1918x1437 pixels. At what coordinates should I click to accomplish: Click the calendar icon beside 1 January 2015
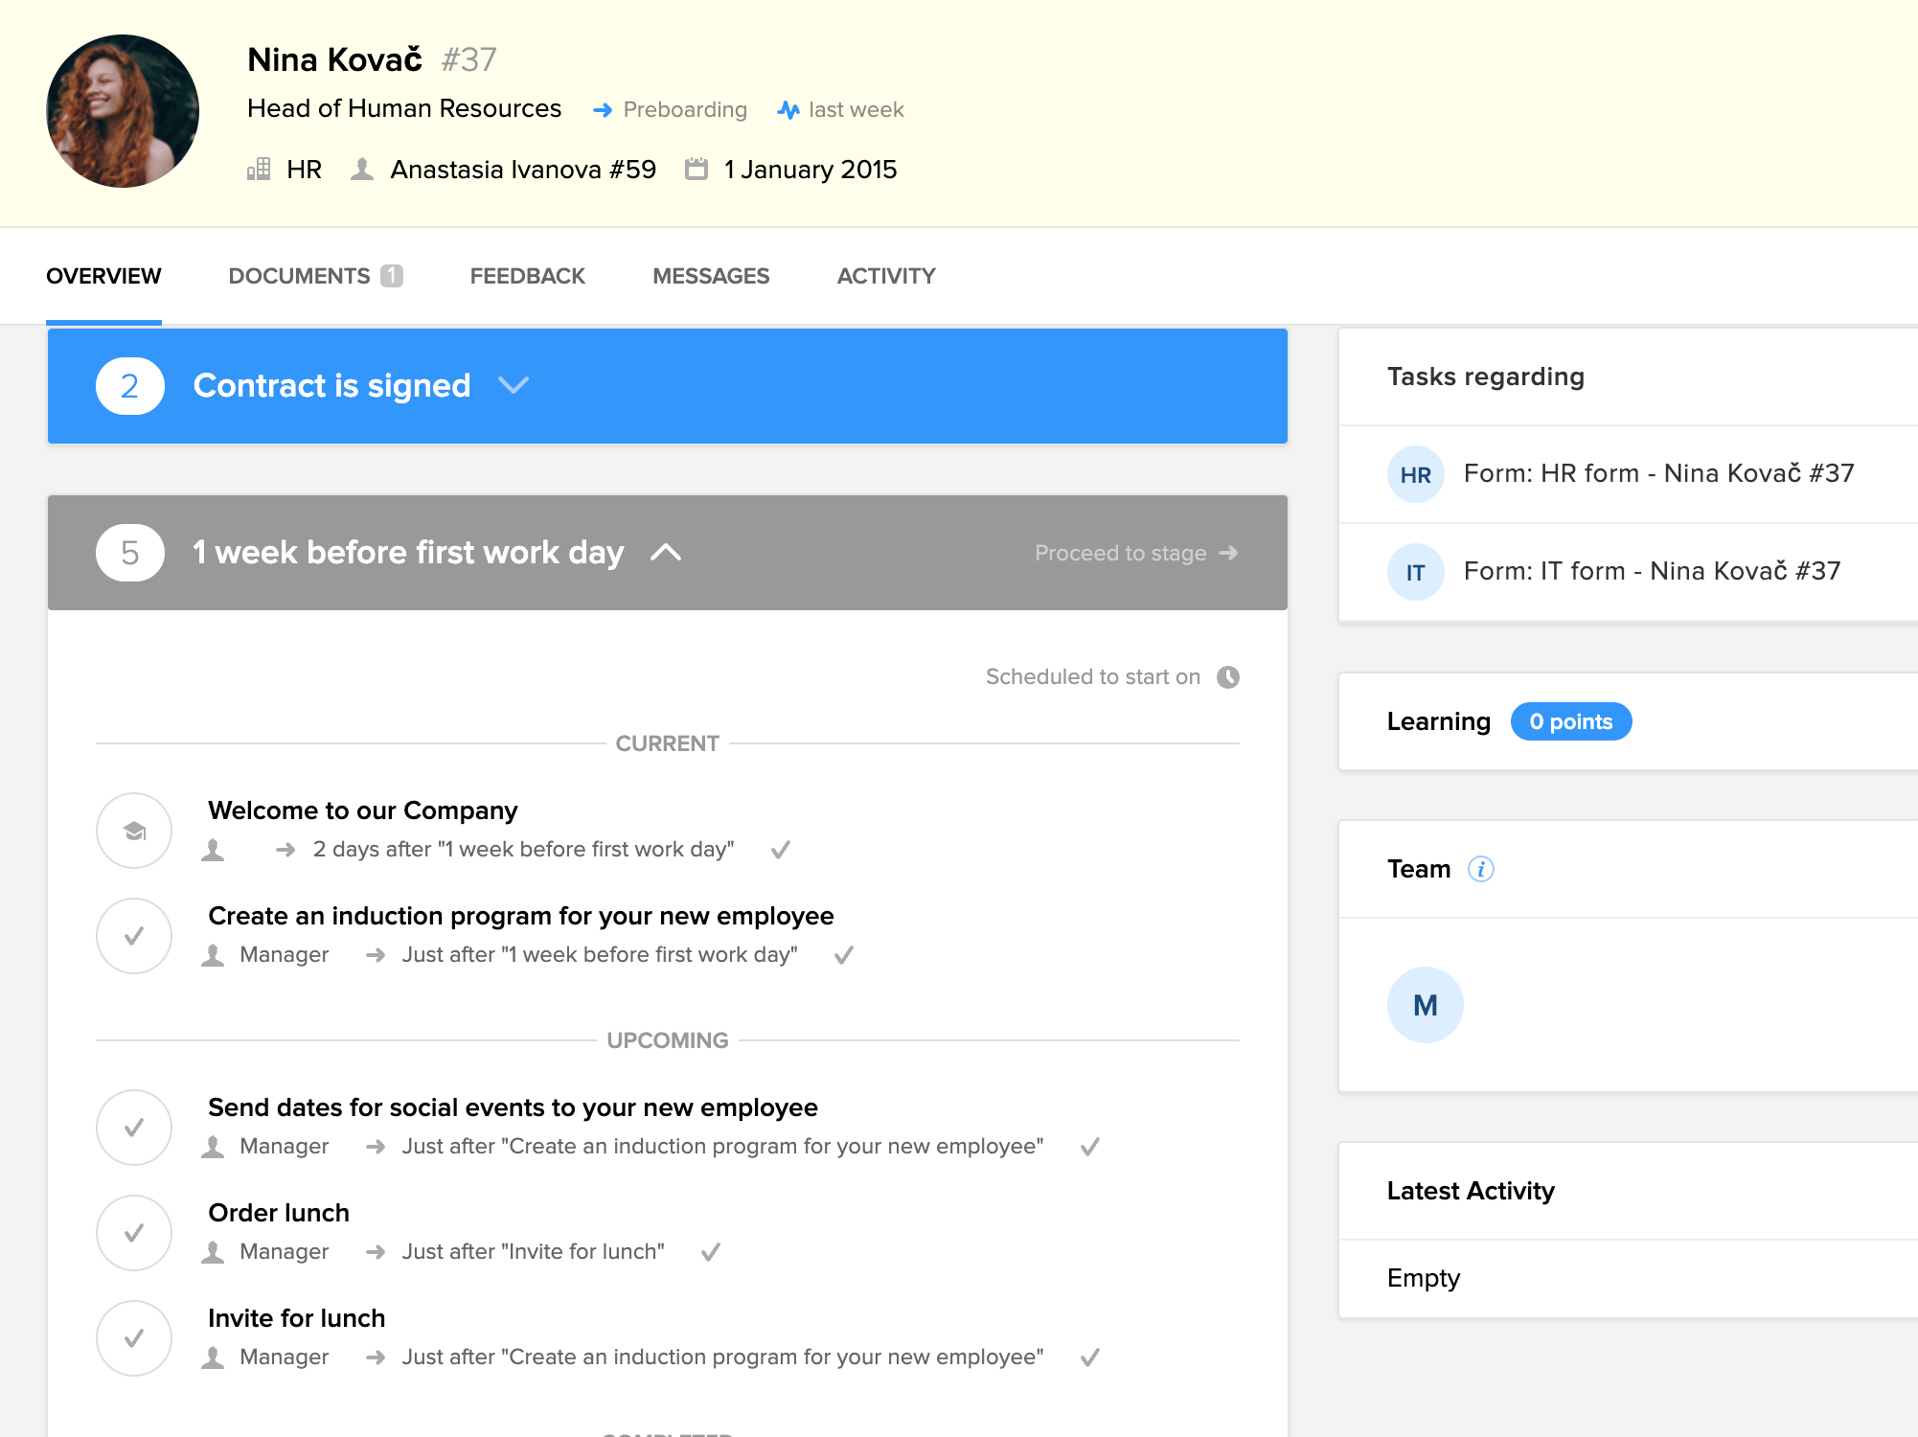pos(698,169)
